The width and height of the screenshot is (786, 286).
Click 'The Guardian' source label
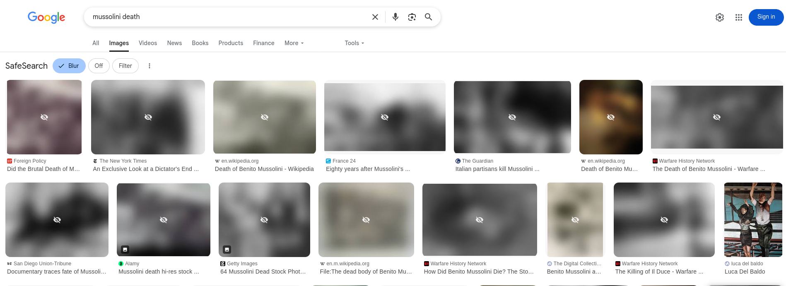point(477,161)
